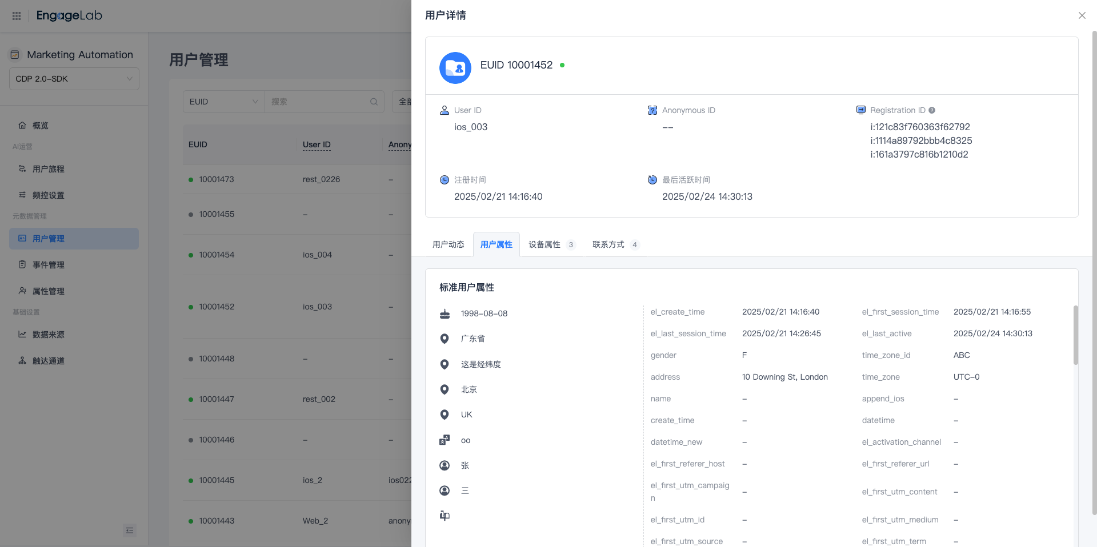Screen dimensions: 1097x547
Task: Close the 用户详情 panel
Action: click(1082, 15)
